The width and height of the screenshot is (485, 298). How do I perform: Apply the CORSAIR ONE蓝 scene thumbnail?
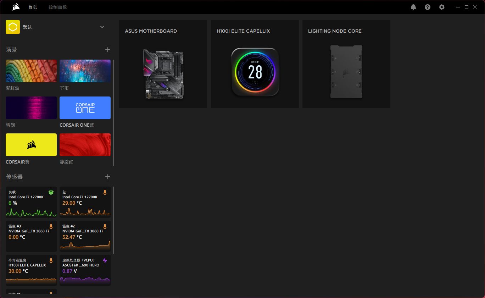tap(85, 108)
